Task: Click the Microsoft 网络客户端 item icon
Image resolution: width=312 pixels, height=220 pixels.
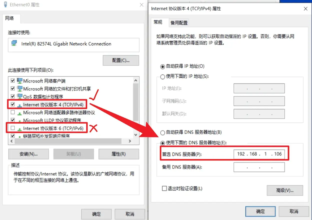Action: [20, 81]
